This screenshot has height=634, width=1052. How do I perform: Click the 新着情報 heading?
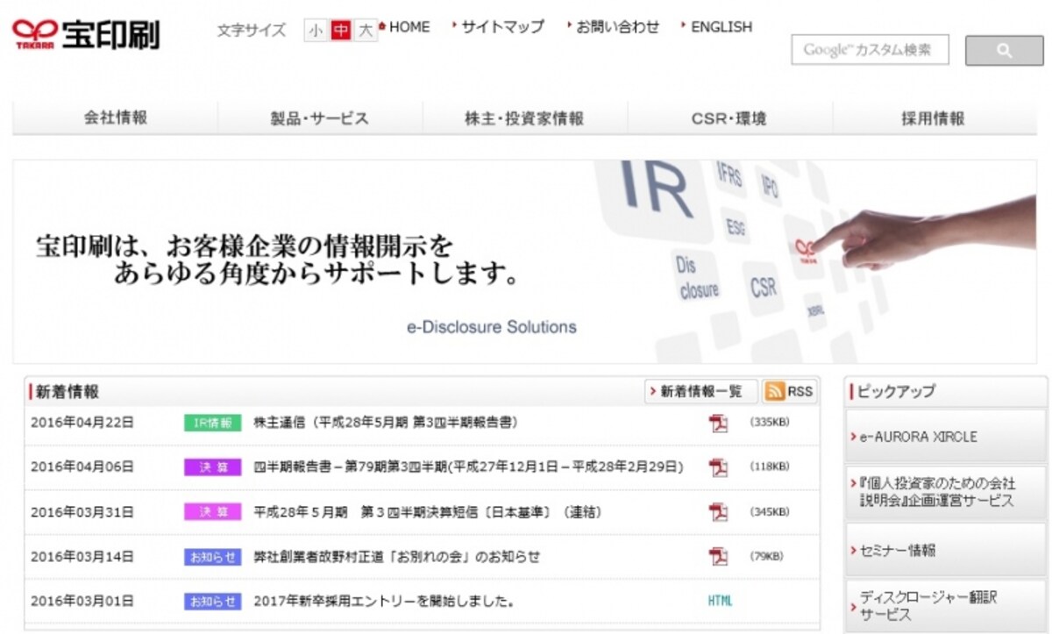[x=68, y=391]
